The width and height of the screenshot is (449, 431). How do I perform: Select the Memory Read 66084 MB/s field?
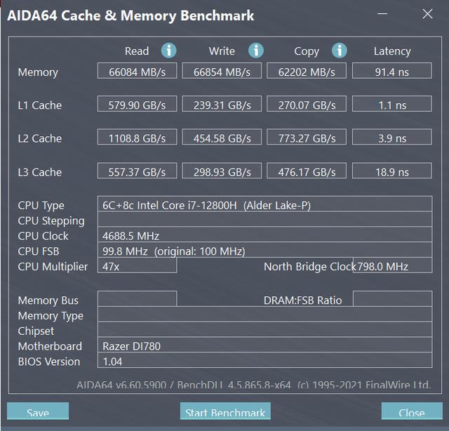coord(138,72)
